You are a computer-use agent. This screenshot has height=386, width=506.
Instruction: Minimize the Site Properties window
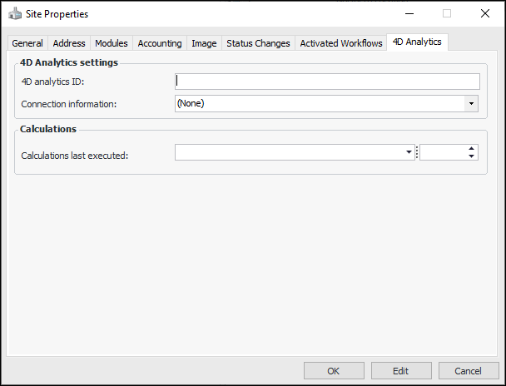408,14
